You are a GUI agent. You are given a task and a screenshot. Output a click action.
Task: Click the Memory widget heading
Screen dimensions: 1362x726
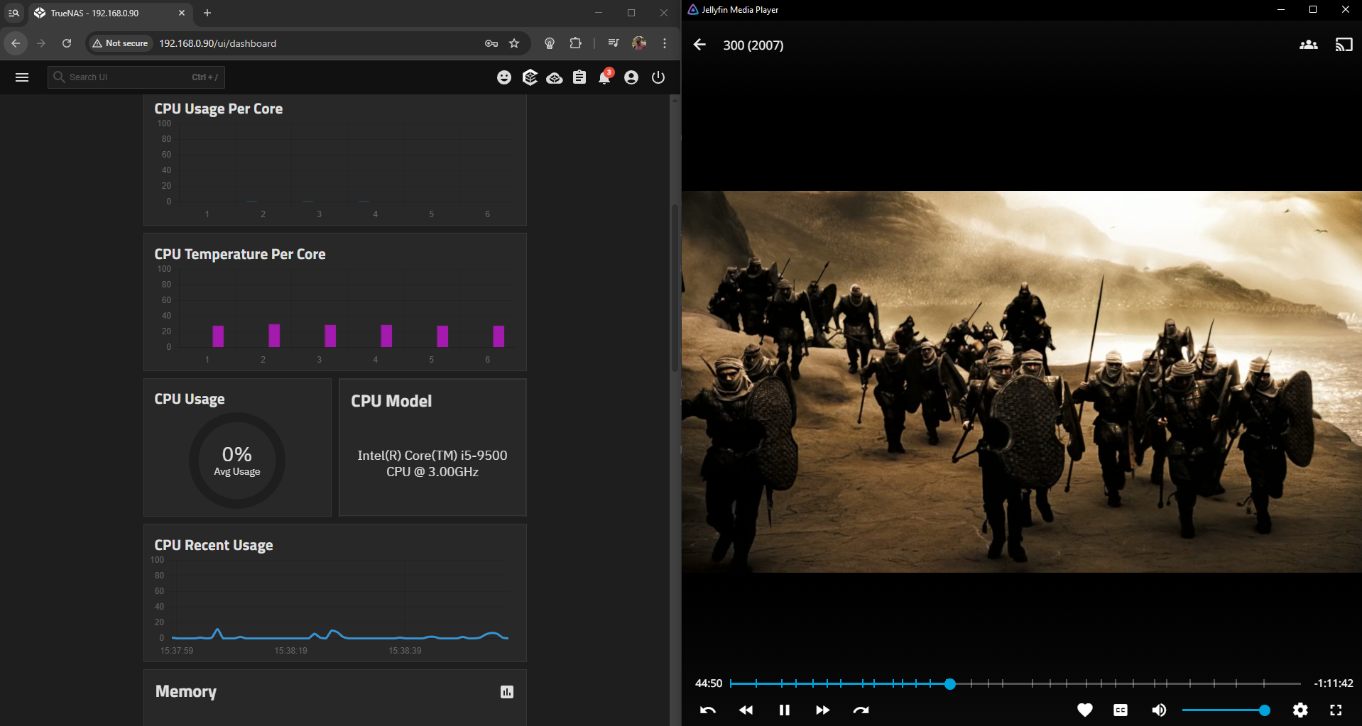tap(186, 691)
